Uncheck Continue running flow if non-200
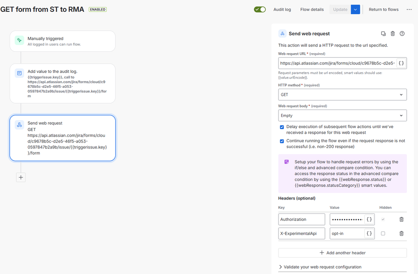 click(x=282, y=141)
